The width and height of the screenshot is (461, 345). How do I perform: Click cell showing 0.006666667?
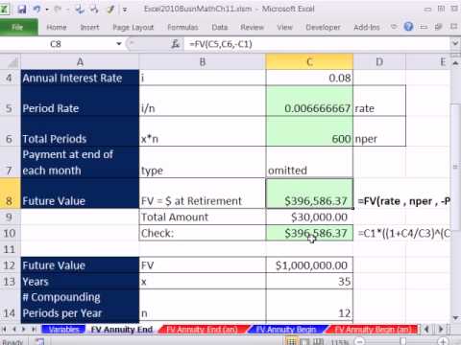(309, 101)
